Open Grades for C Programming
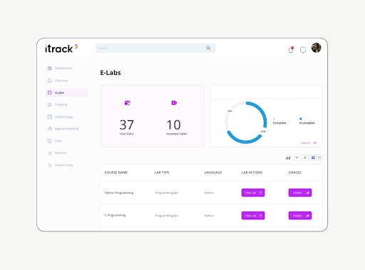This screenshot has width=365, height=270. click(x=300, y=215)
